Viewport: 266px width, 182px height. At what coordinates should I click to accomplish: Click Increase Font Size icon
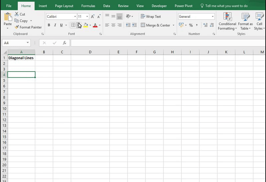[x=93, y=16]
